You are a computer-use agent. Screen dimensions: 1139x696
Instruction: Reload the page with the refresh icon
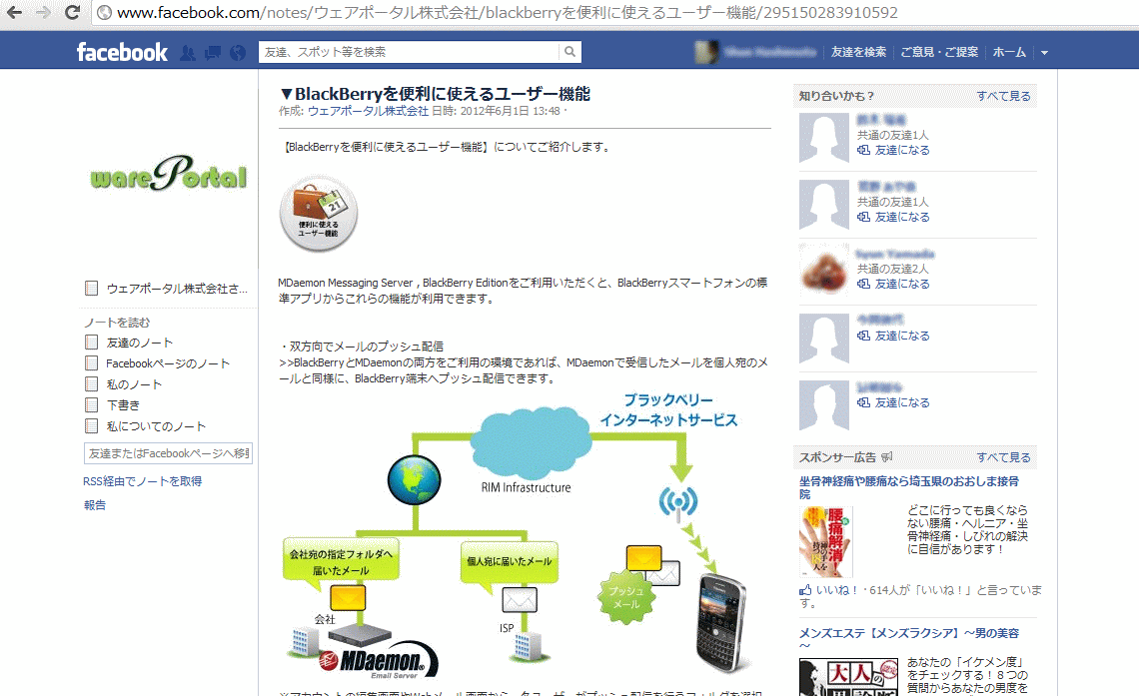tap(72, 12)
